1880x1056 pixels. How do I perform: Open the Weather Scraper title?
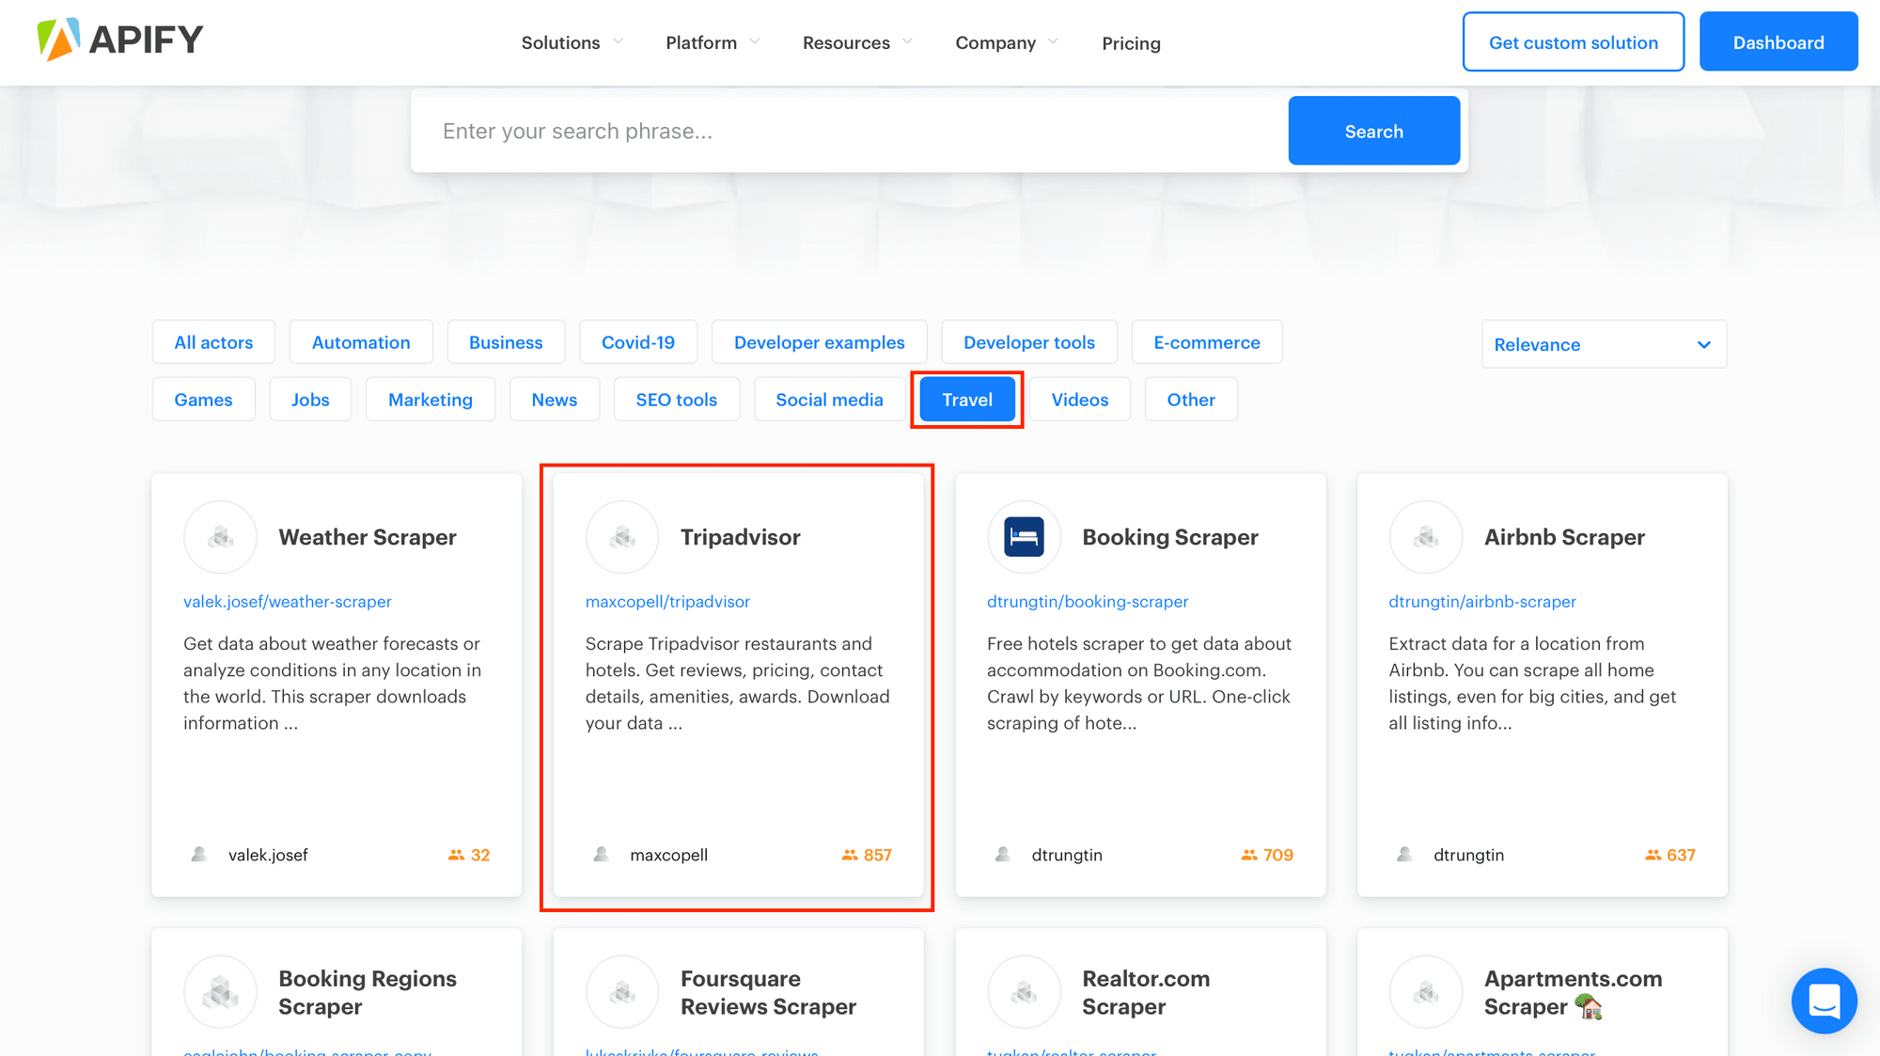click(368, 537)
